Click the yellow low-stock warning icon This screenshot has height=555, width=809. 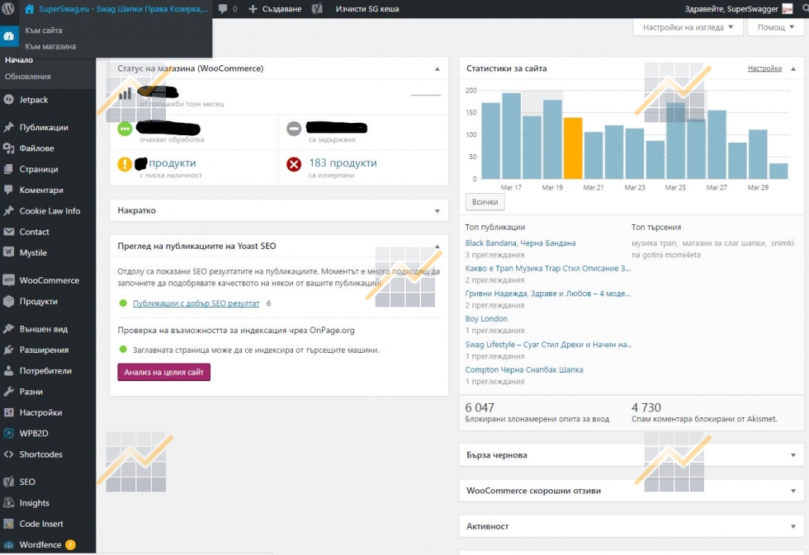point(125,164)
